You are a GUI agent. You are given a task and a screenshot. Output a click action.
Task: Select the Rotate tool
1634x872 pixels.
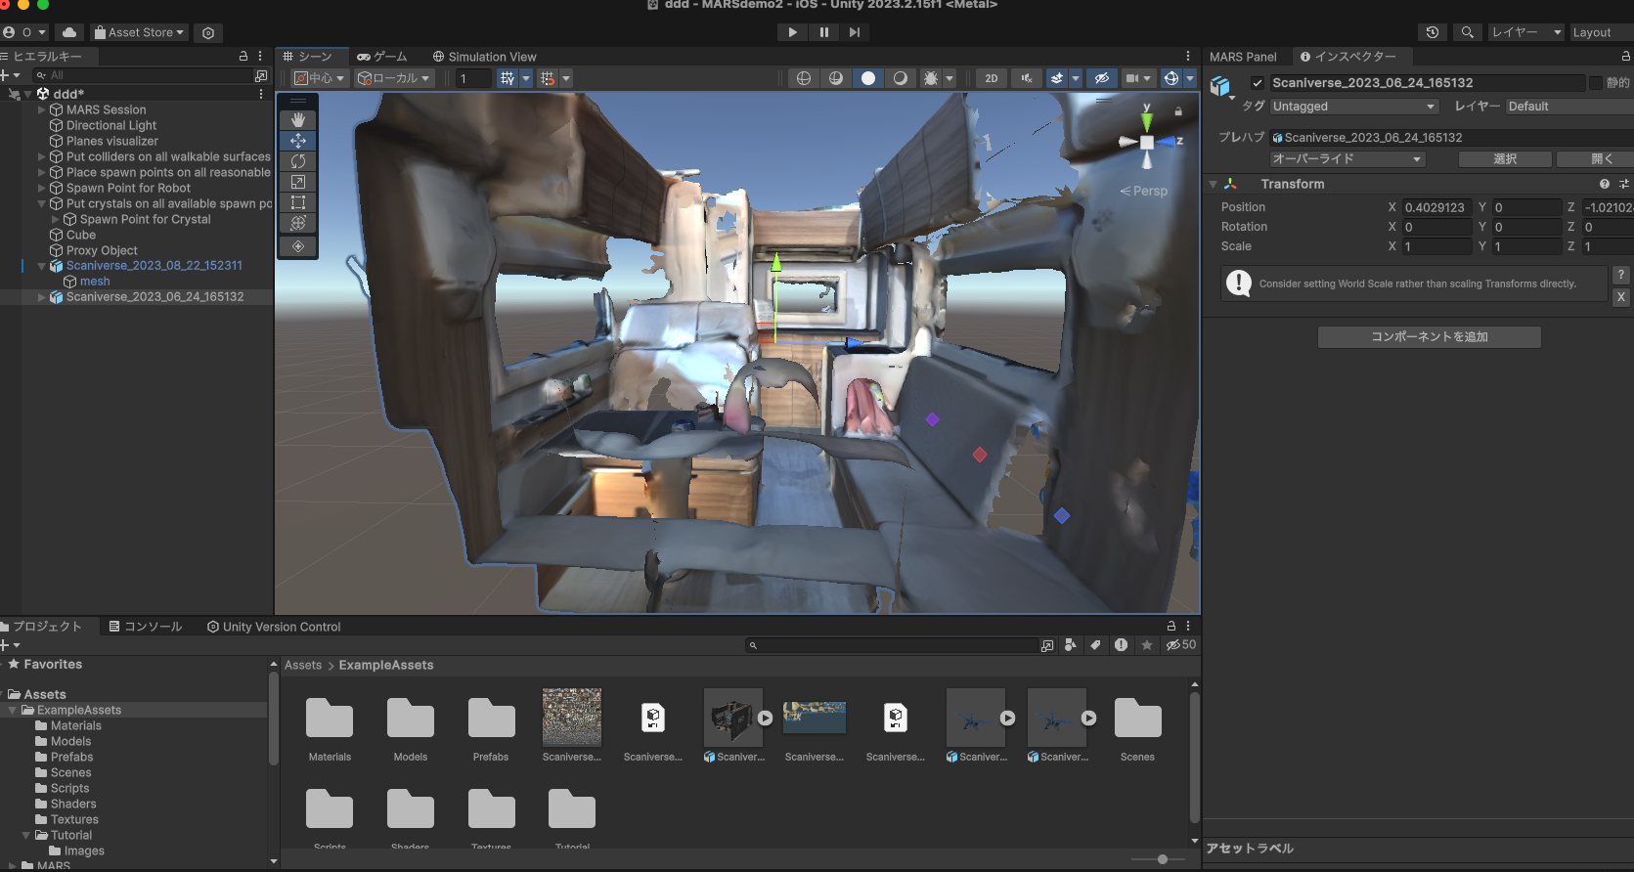(298, 161)
